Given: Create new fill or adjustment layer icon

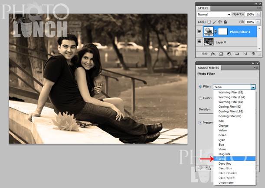Looking at the screenshot, I should (229, 54).
